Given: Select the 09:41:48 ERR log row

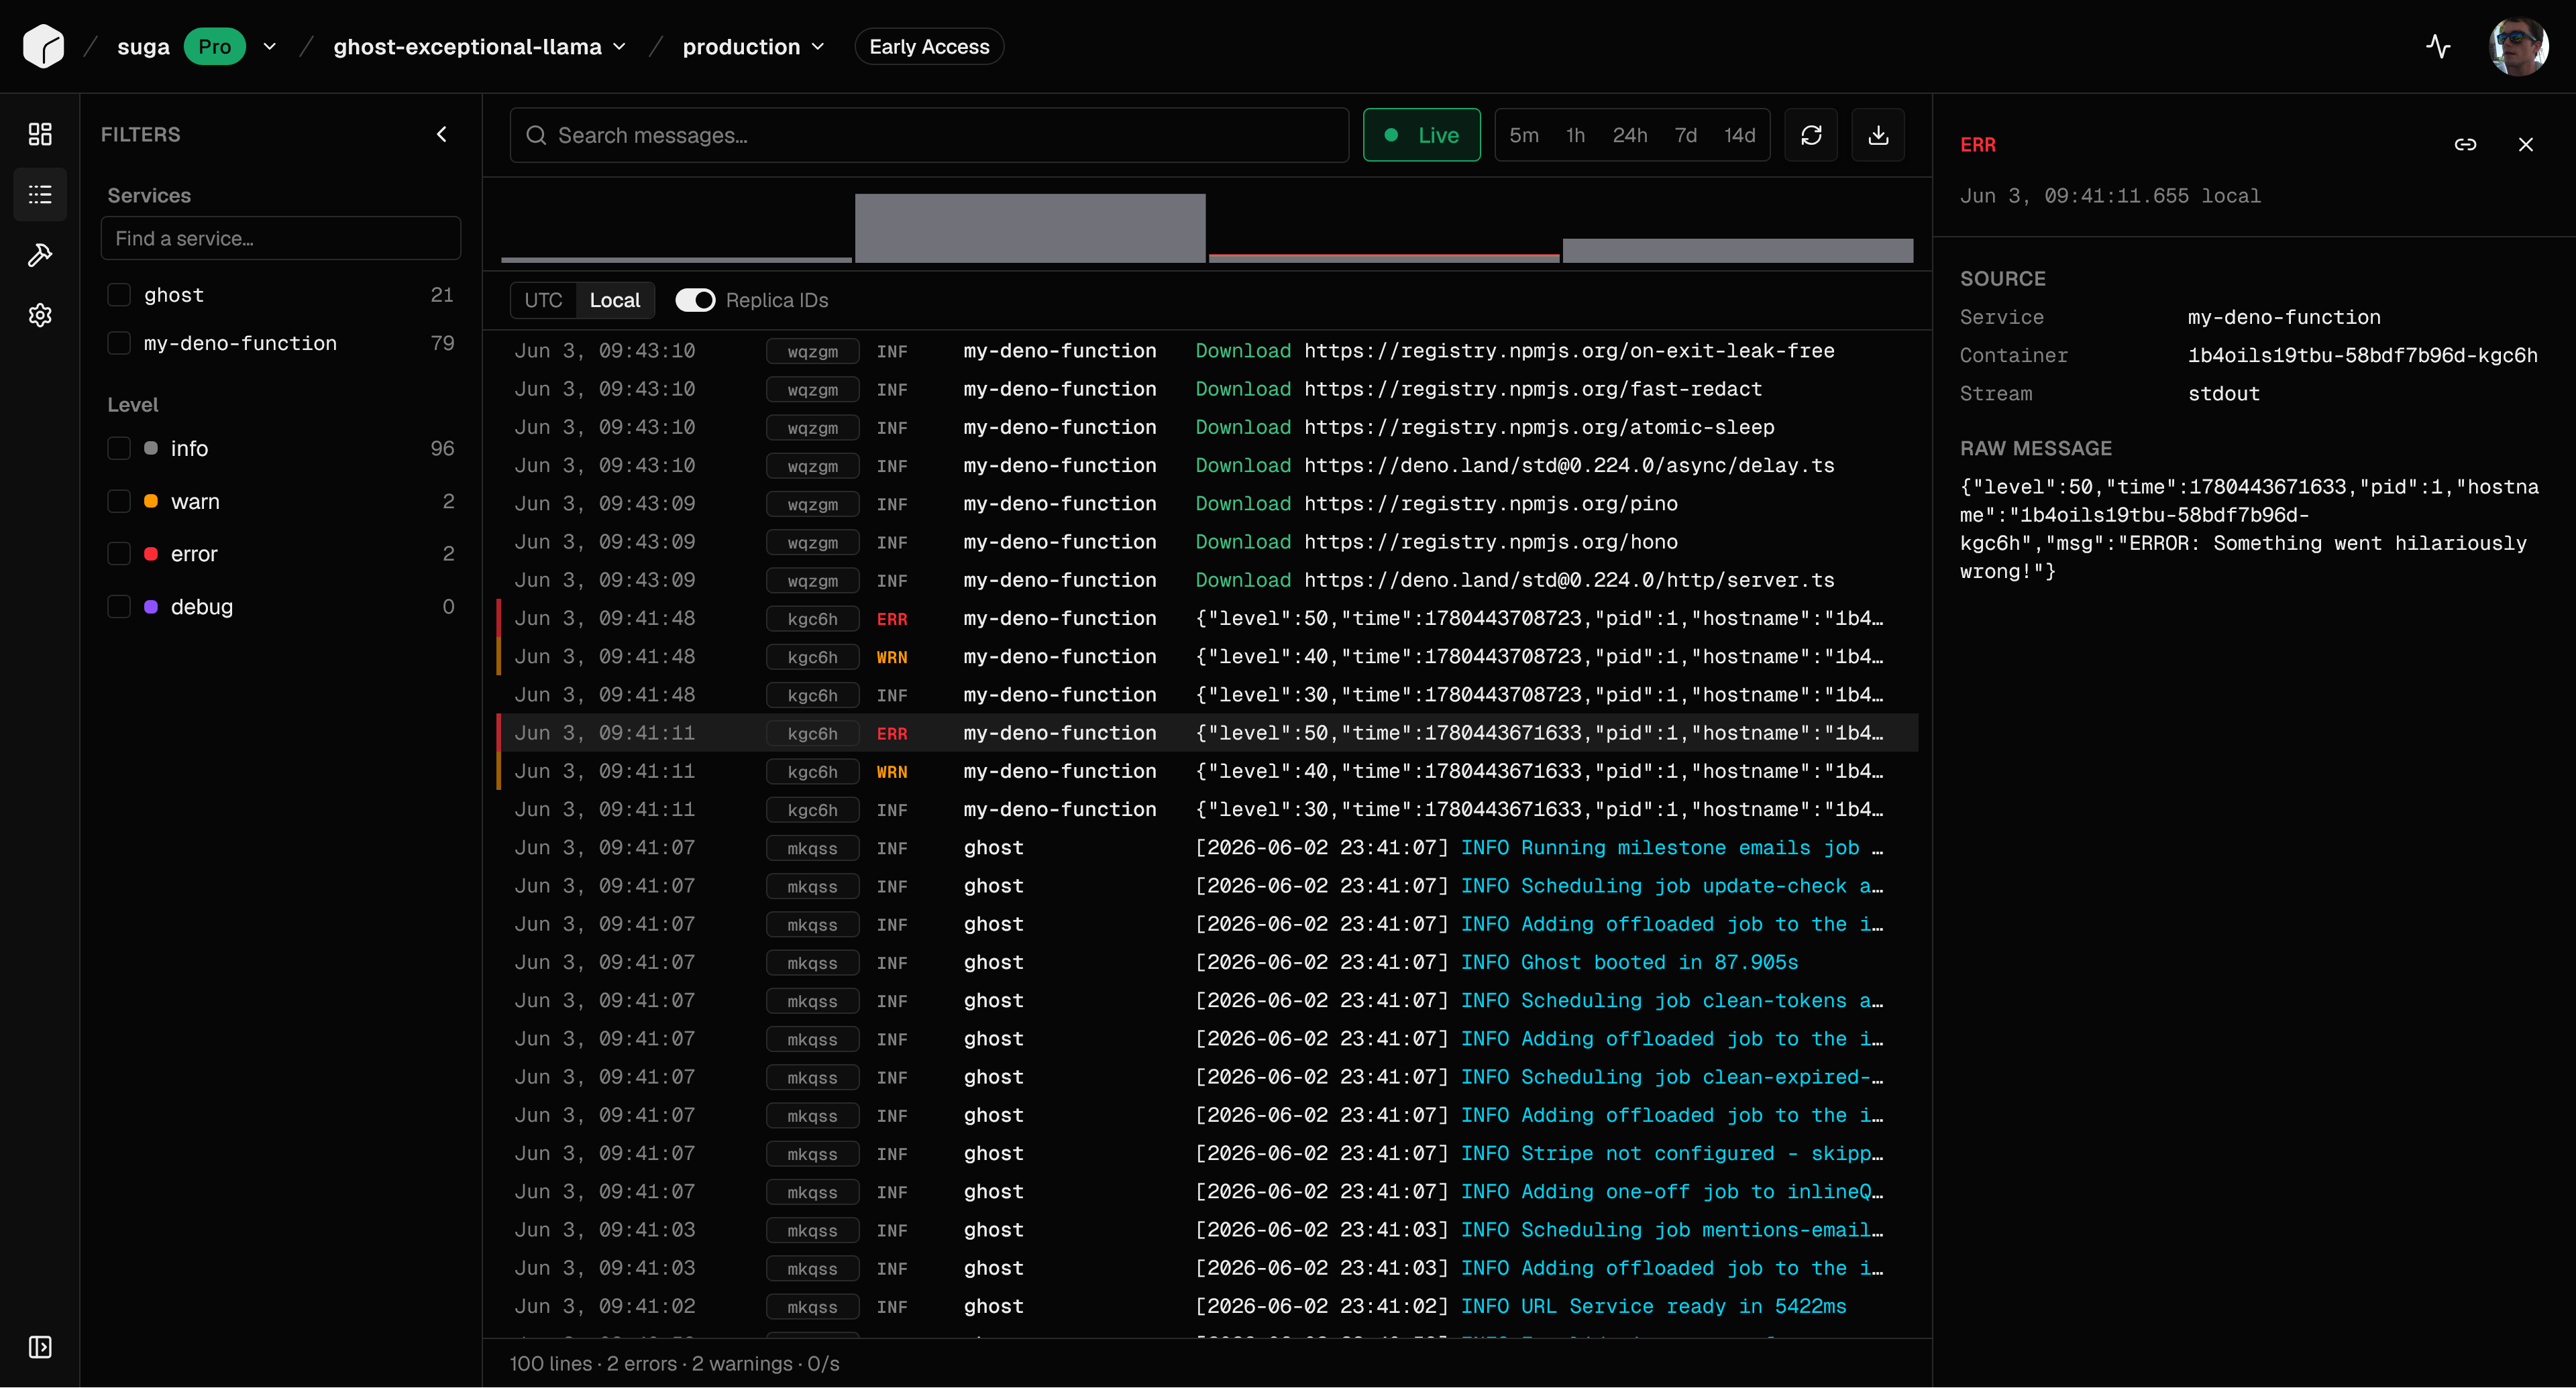Looking at the screenshot, I should (x=1207, y=618).
